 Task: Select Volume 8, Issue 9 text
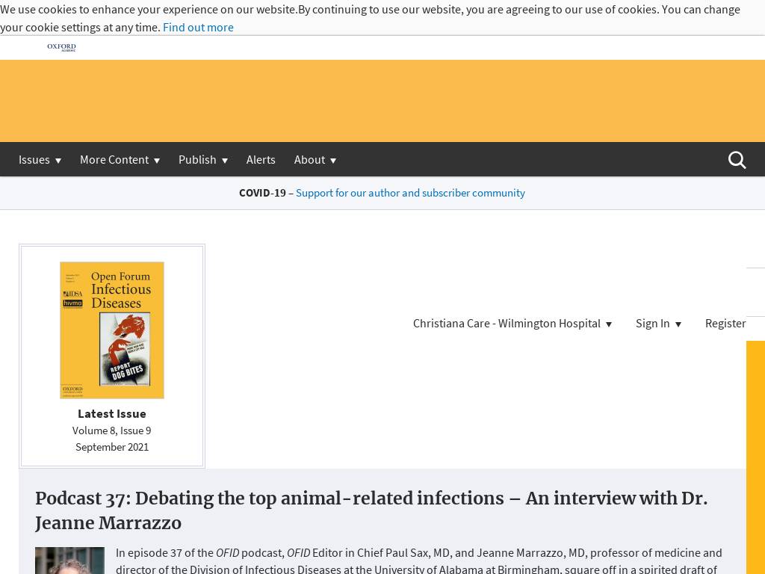click(x=112, y=430)
